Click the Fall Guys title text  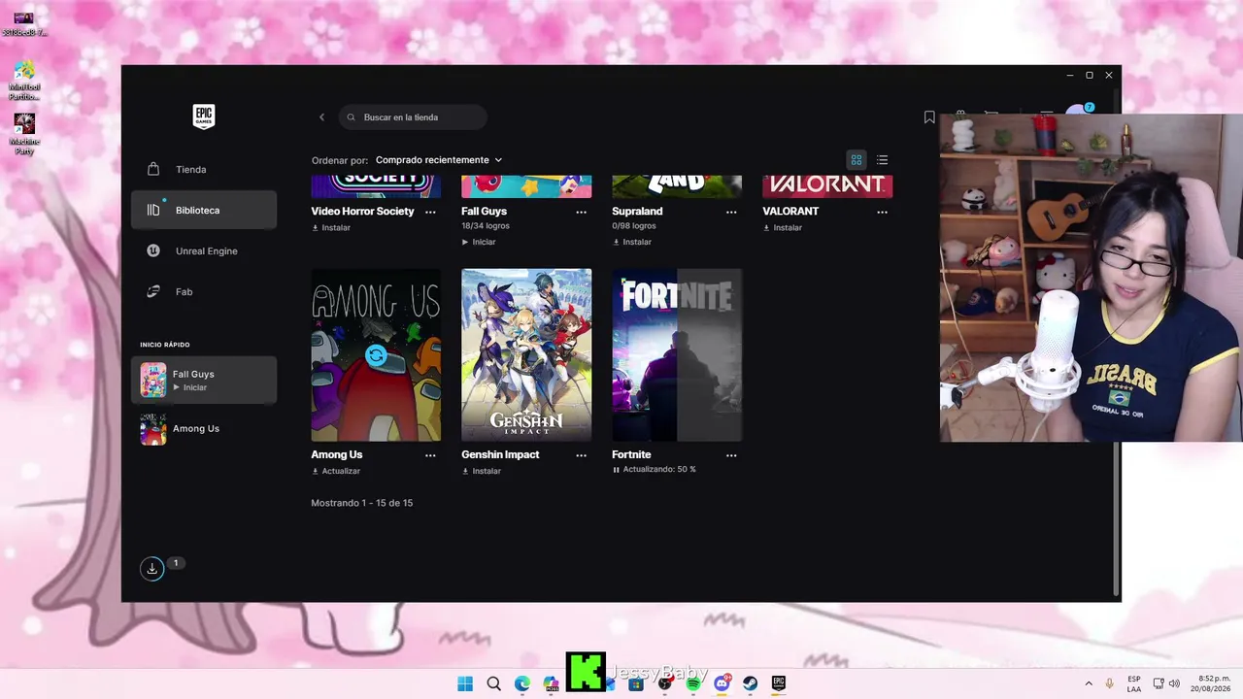pyautogui.click(x=484, y=212)
